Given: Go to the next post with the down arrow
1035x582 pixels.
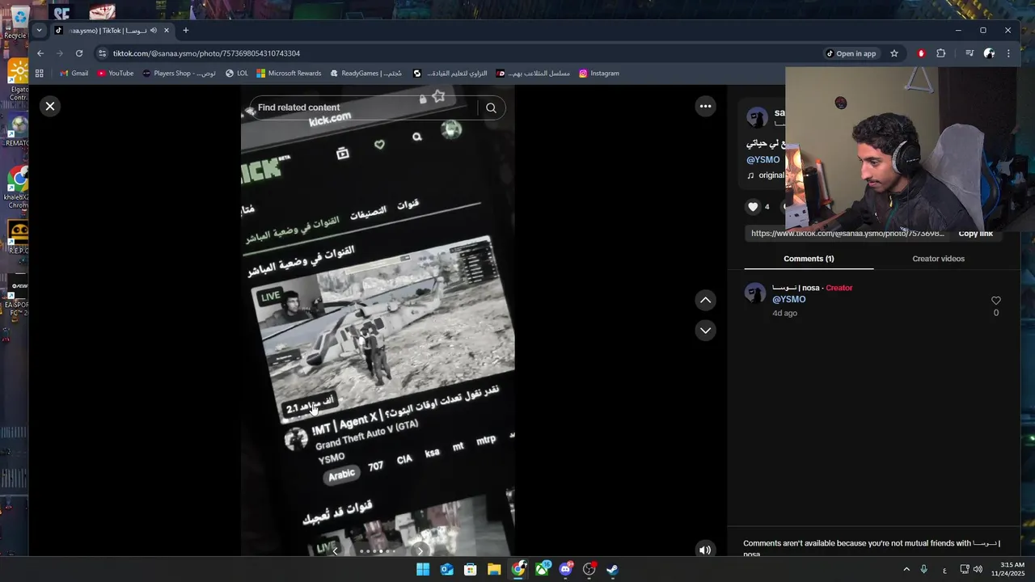Looking at the screenshot, I should (705, 330).
